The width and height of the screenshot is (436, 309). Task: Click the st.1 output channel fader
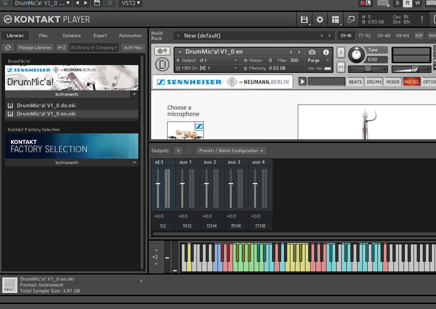pyautogui.click(x=158, y=183)
